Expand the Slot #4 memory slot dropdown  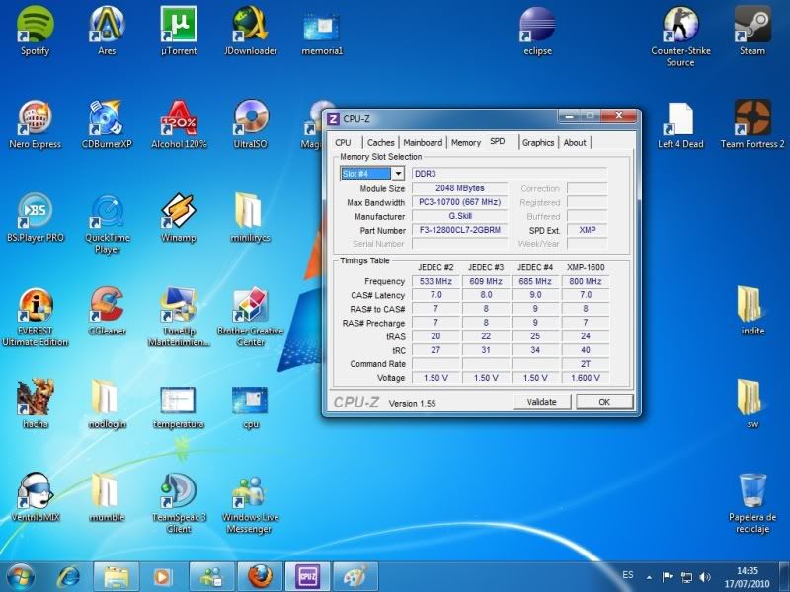[x=398, y=174]
